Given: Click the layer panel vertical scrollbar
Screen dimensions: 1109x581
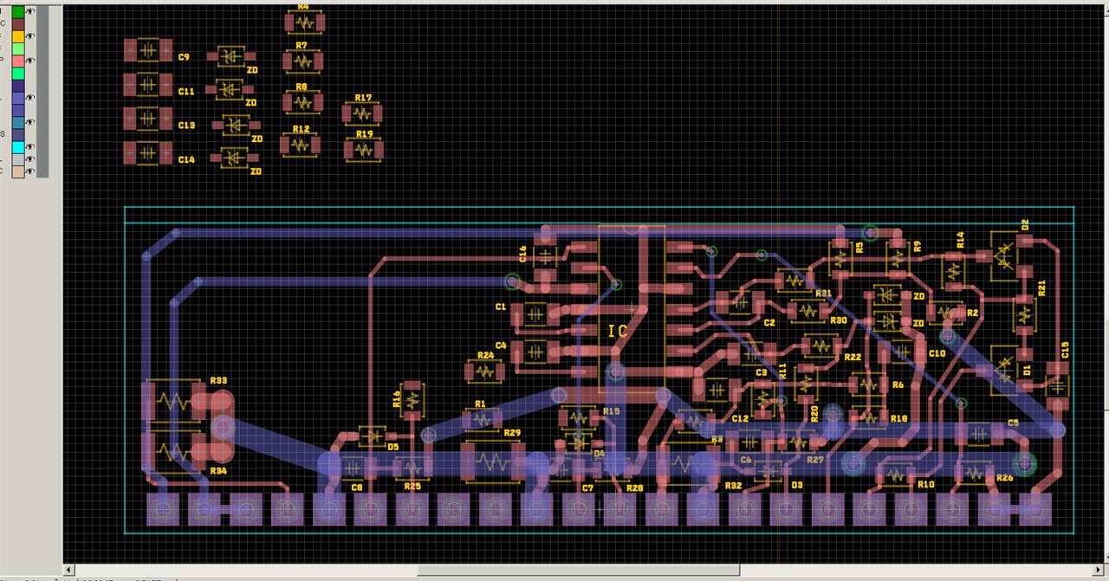Looking at the screenshot, I should tap(42, 91).
